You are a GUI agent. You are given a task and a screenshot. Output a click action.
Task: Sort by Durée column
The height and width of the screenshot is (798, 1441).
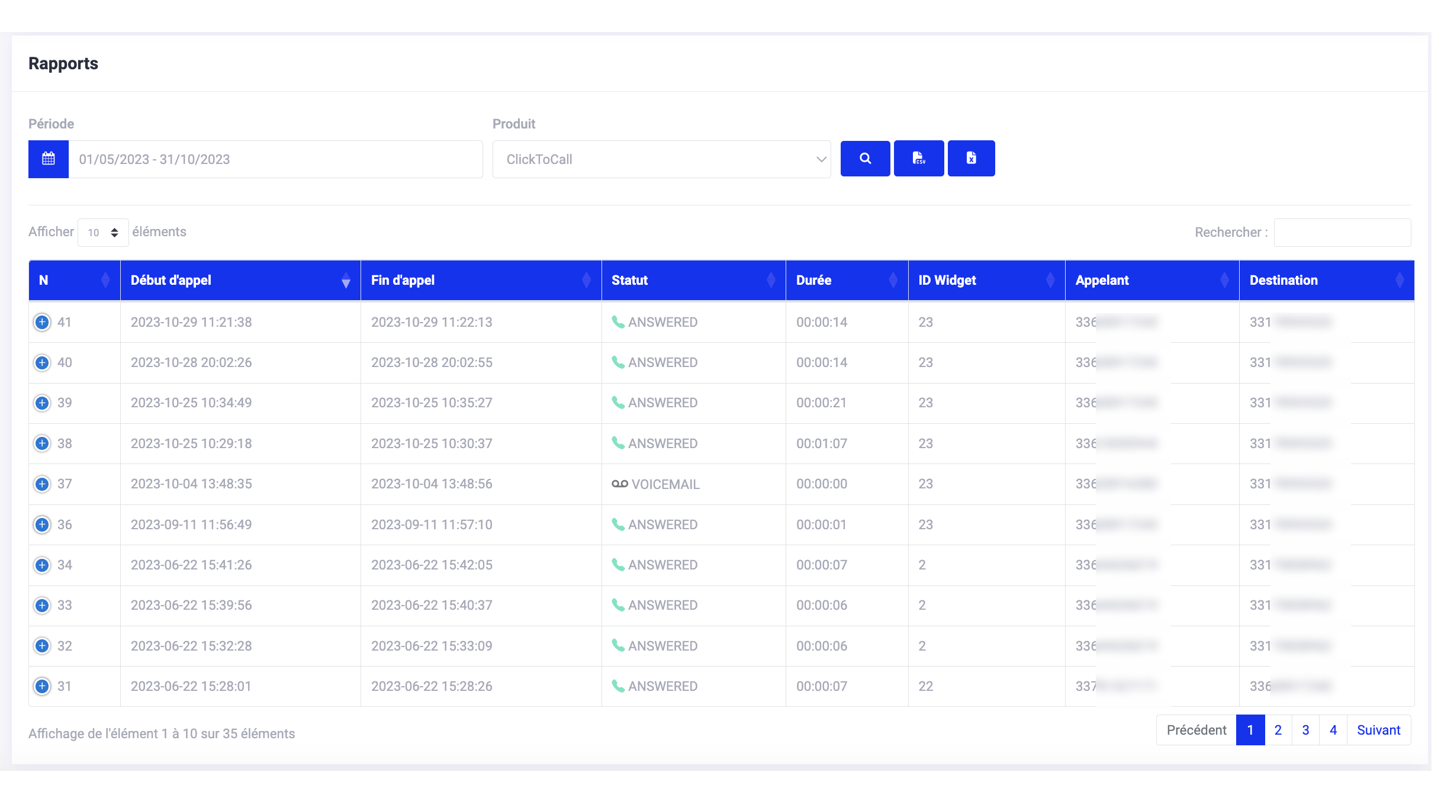[847, 280]
